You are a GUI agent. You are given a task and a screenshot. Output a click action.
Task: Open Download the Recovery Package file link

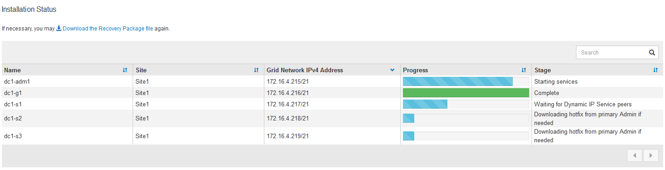tap(108, 28)
